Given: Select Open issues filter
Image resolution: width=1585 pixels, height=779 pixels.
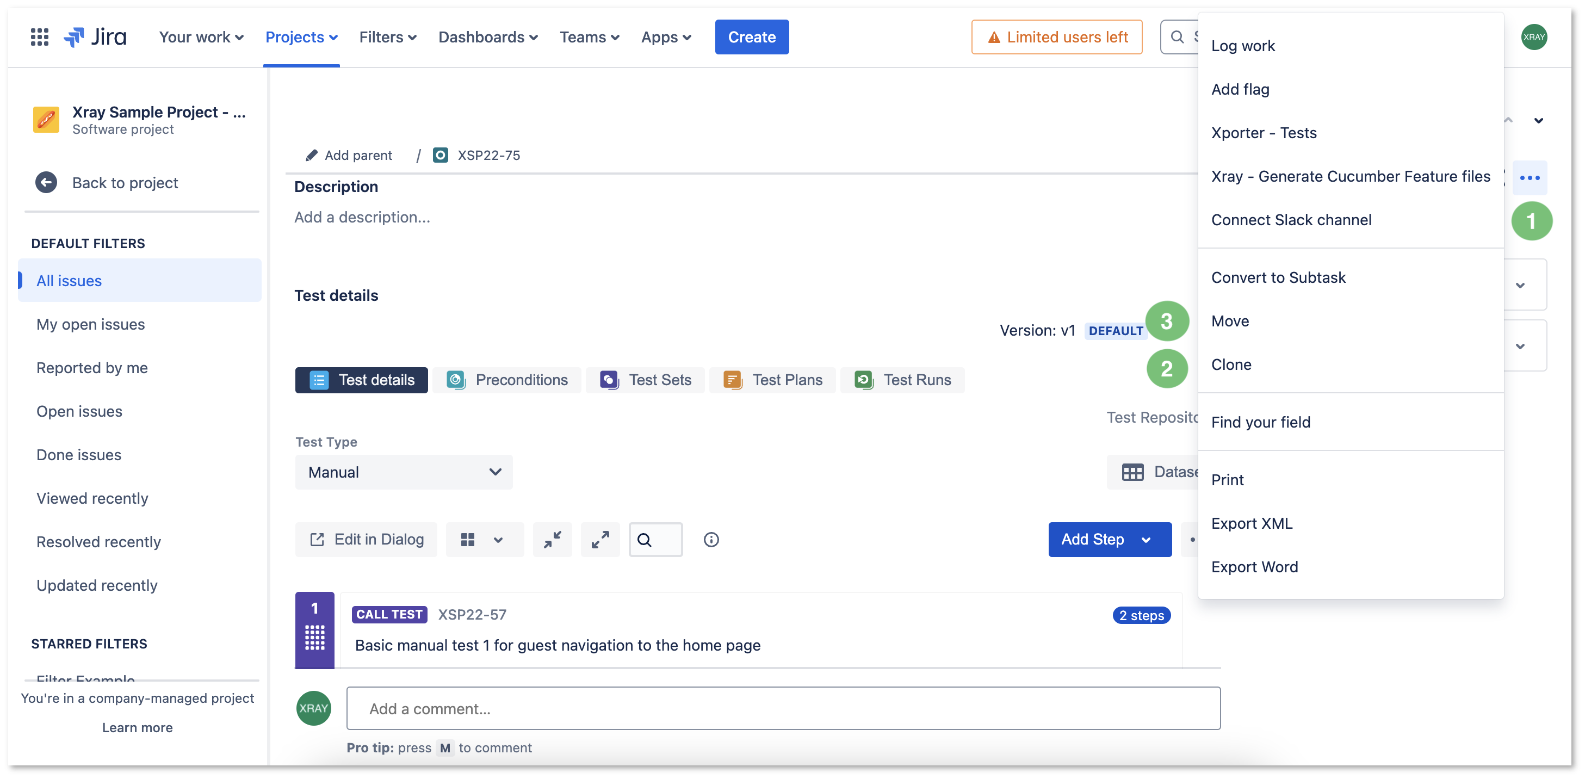Looking at the screenshot, I should 140,412.
